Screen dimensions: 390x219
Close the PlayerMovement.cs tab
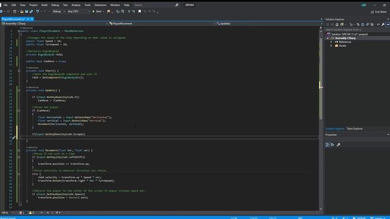coord(32,19)
